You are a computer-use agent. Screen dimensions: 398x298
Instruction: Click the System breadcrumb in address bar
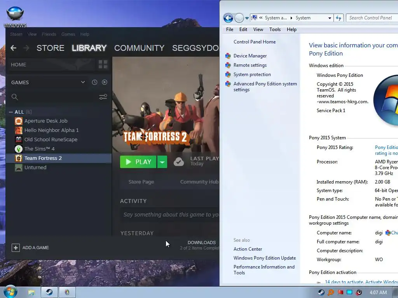(x=303, y=18)
